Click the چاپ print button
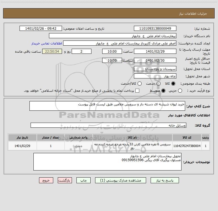 (84, 180)
